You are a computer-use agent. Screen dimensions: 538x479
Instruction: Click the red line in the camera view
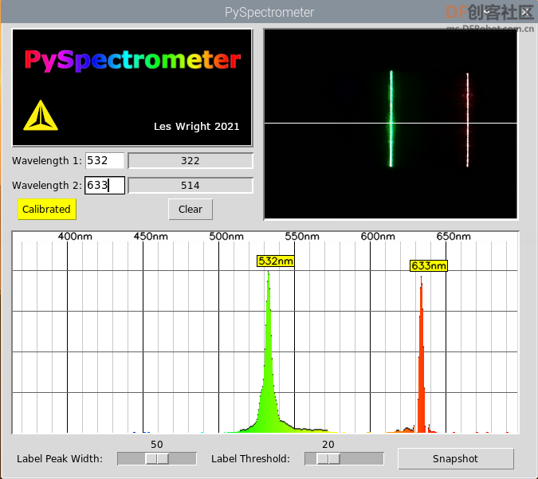pyautogui.click(x=467, y=120)
